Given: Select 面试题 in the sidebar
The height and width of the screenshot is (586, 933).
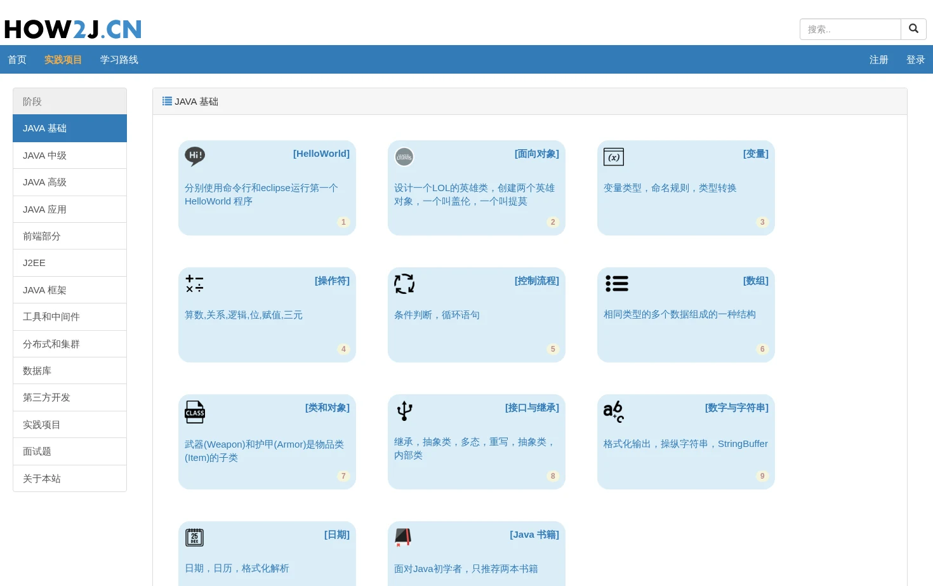Looking at the screenshot, I should pyautogui.click(x=70, y=451).
